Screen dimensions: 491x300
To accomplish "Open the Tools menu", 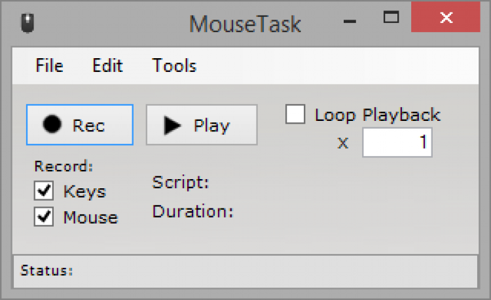I will click(x=174, y=65).
